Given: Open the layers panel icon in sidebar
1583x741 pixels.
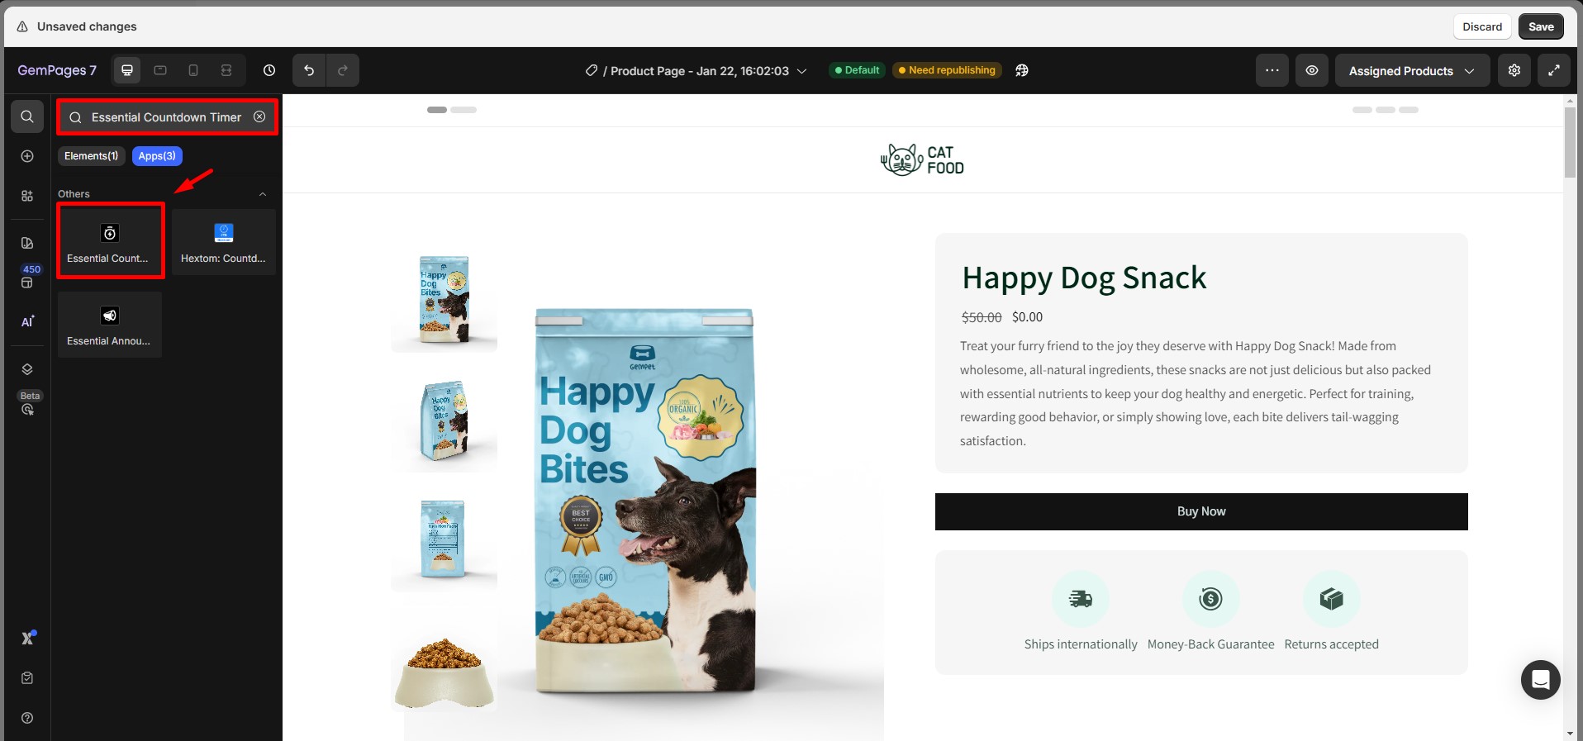Looking at the screenshot, I should 27,369.
